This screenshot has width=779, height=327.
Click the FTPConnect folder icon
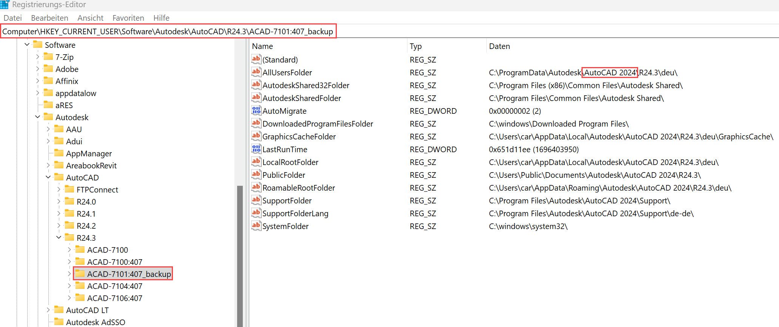69,189
